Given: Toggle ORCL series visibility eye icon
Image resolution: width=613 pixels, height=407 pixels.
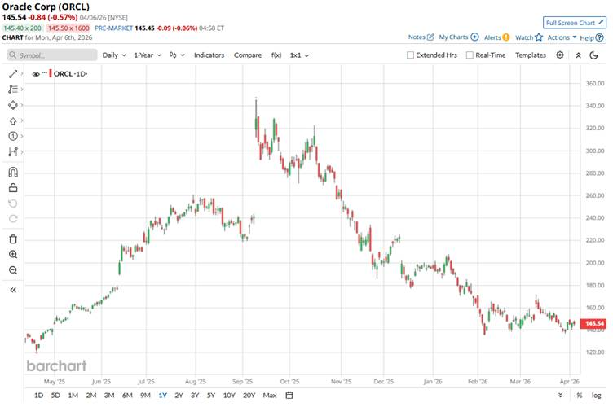Looking at the screenshot, I should [36, 74].
